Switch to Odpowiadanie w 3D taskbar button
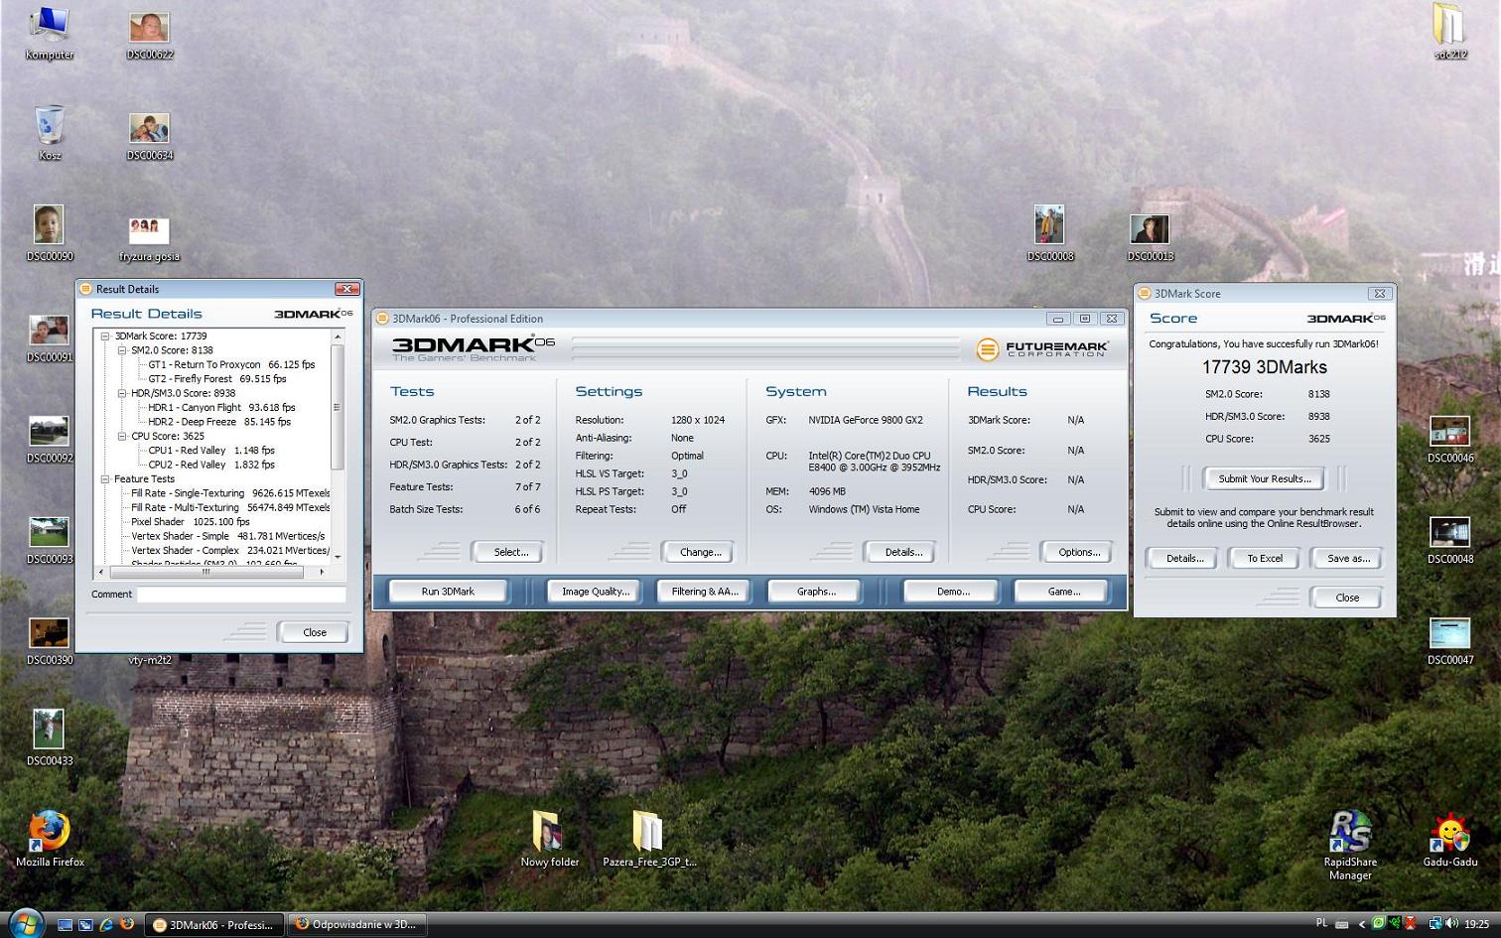This screenshot has height=938, width=1501. pos(357,924)
